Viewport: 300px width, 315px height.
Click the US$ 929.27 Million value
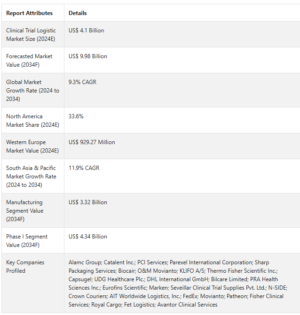coord(92,142)
